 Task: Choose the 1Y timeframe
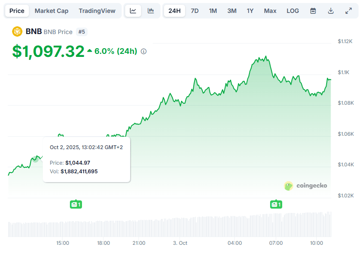pos(250,10)
